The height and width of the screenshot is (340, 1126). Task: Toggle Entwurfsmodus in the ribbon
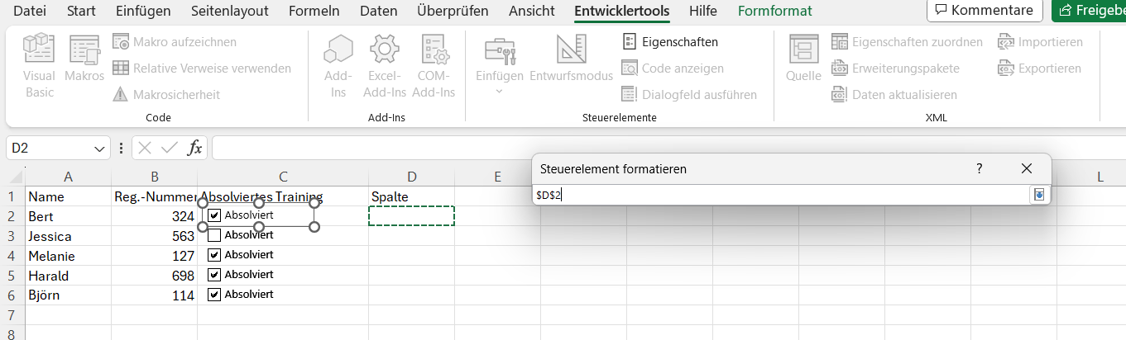click(571, 62)
